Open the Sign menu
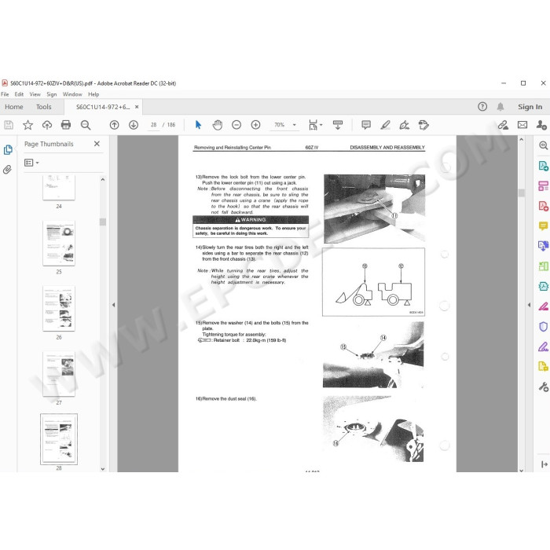The width and height of the screenshot is (550, 550). [x=52, y=94]
